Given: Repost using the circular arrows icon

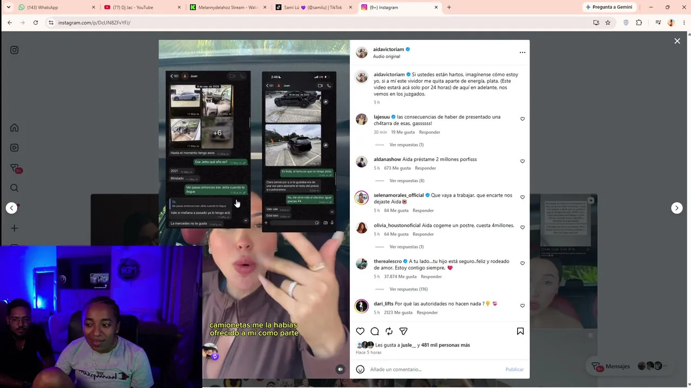Looking at the screenshot, I should [389, 331].
